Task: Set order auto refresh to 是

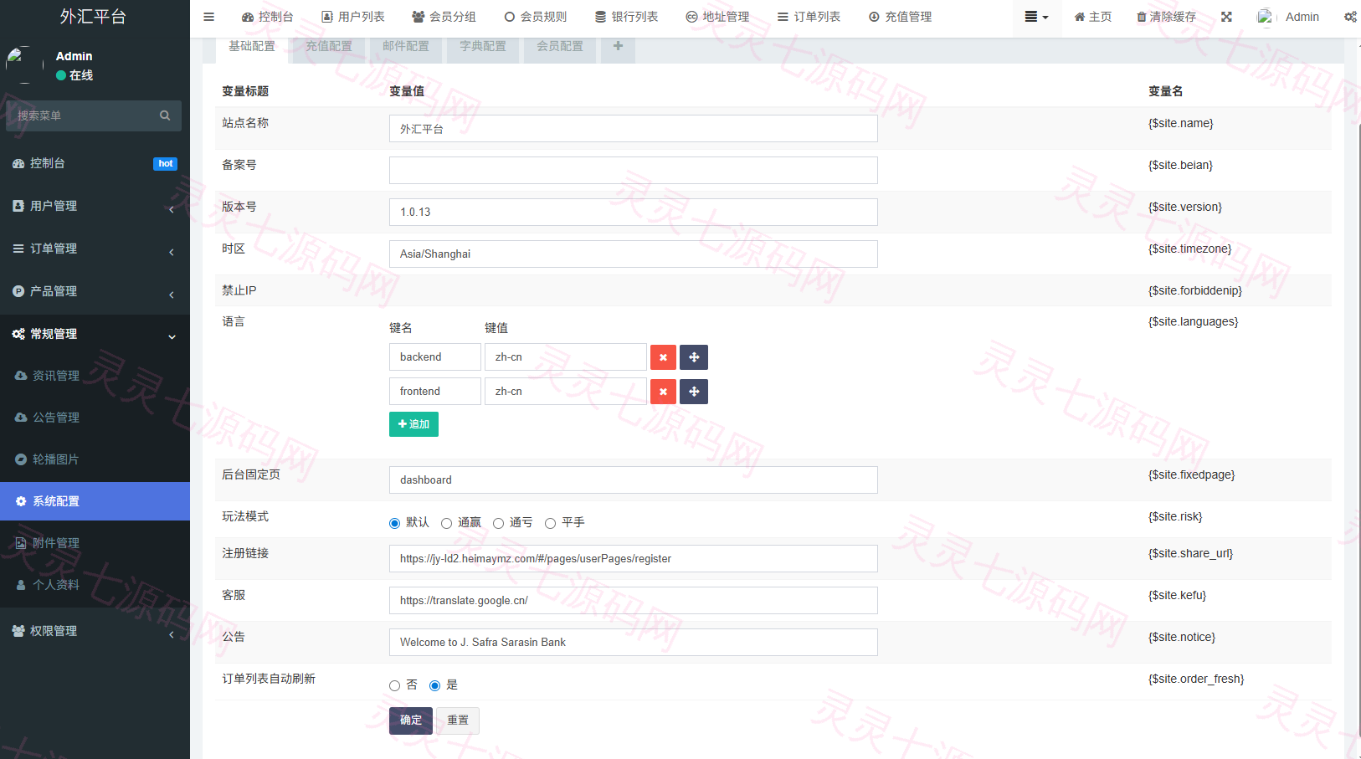Action: coord(434,685)
